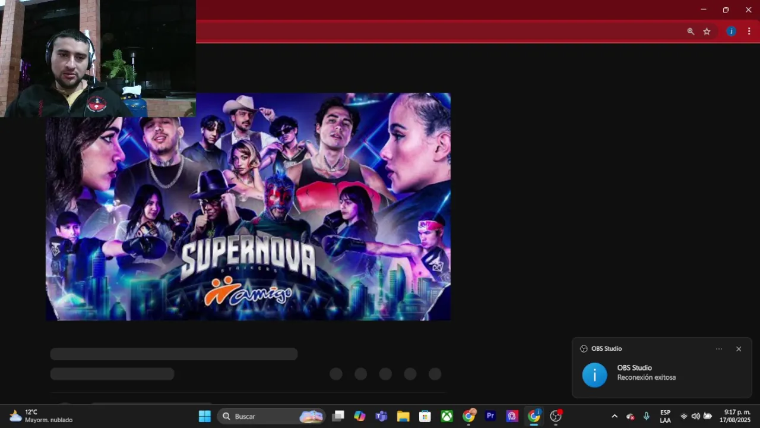The height and width of the screenshot is (428, 760).
Task: Expand the hidden system tray icons chevron
Action: point(615,416)
